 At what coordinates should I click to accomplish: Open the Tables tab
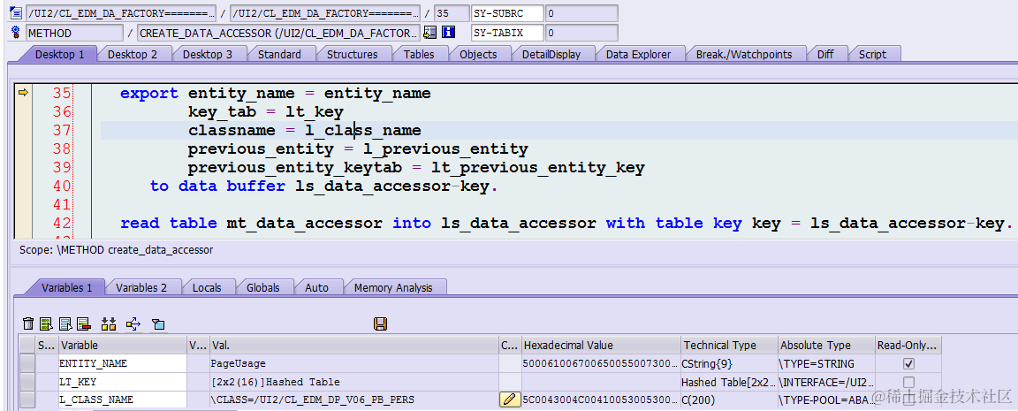tap(419, 55)
